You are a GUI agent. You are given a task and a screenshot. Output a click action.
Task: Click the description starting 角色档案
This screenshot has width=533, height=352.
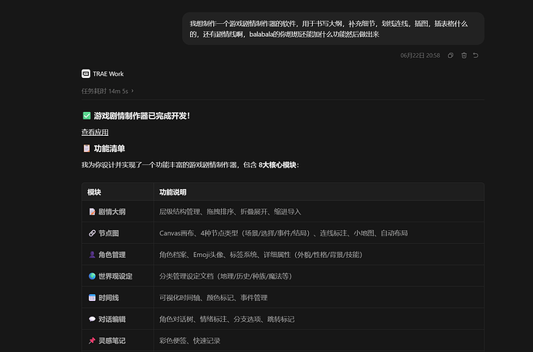coord(261,255)
